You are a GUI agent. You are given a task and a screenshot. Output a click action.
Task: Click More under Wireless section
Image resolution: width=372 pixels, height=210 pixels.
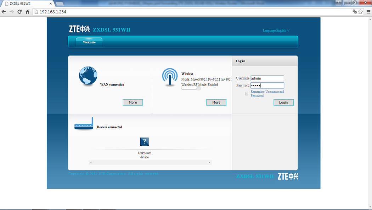pyautogui.click(x=216, y=102)
